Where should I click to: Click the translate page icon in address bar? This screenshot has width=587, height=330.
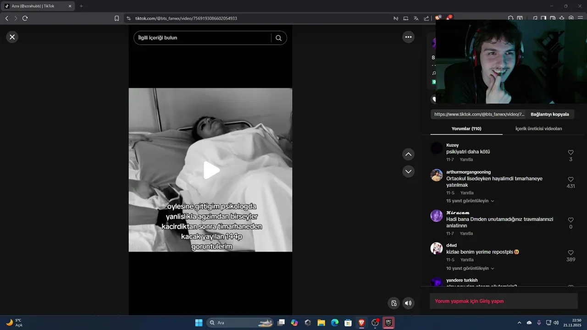[x=416, y=18]
